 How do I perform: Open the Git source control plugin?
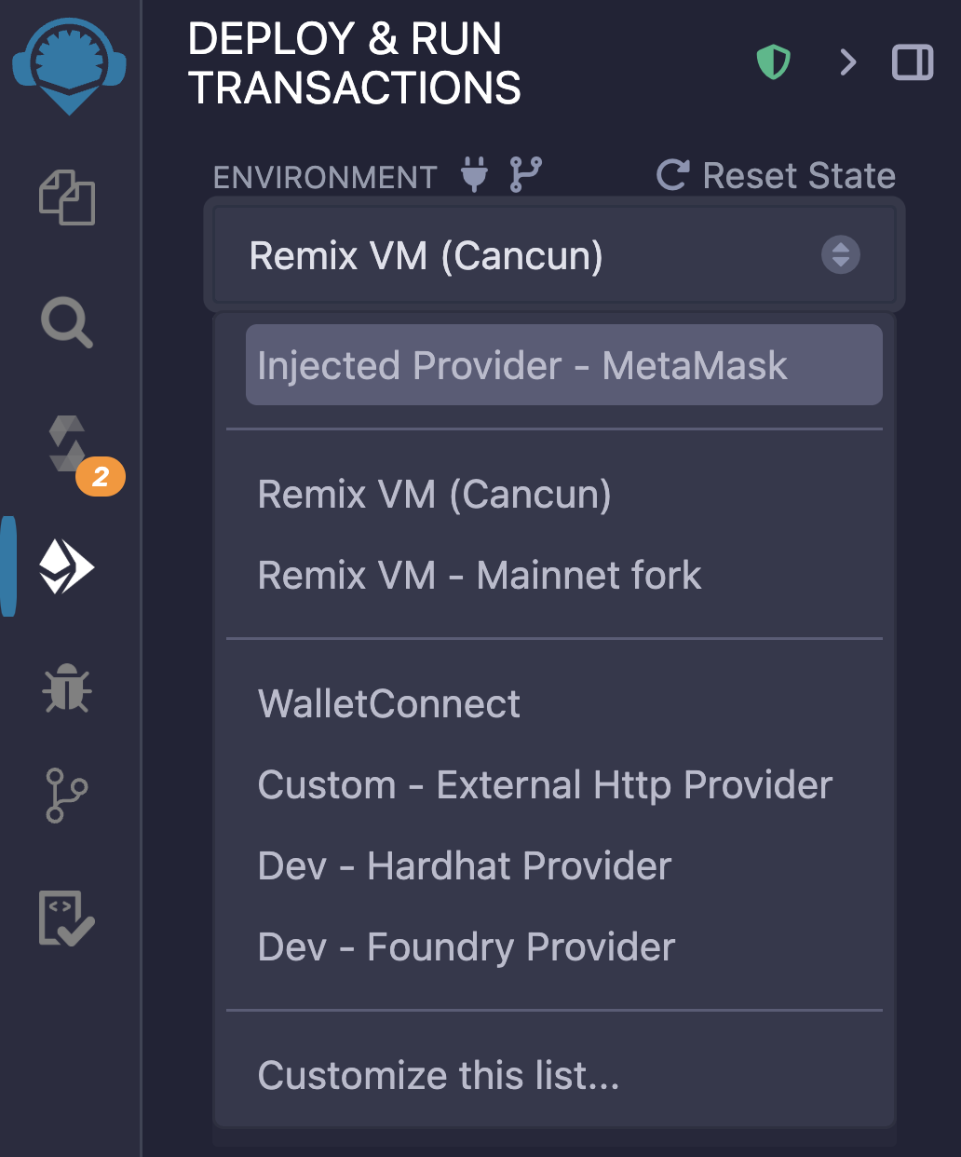67,795
